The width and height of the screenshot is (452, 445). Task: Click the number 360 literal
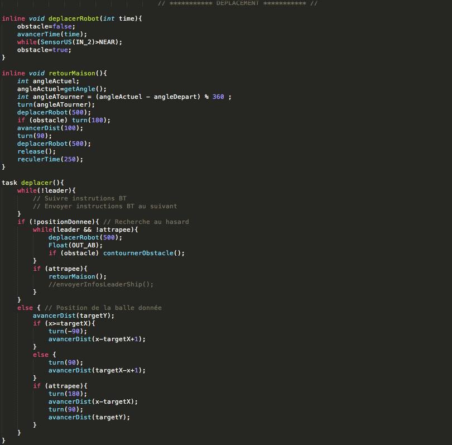coord(218,97)
